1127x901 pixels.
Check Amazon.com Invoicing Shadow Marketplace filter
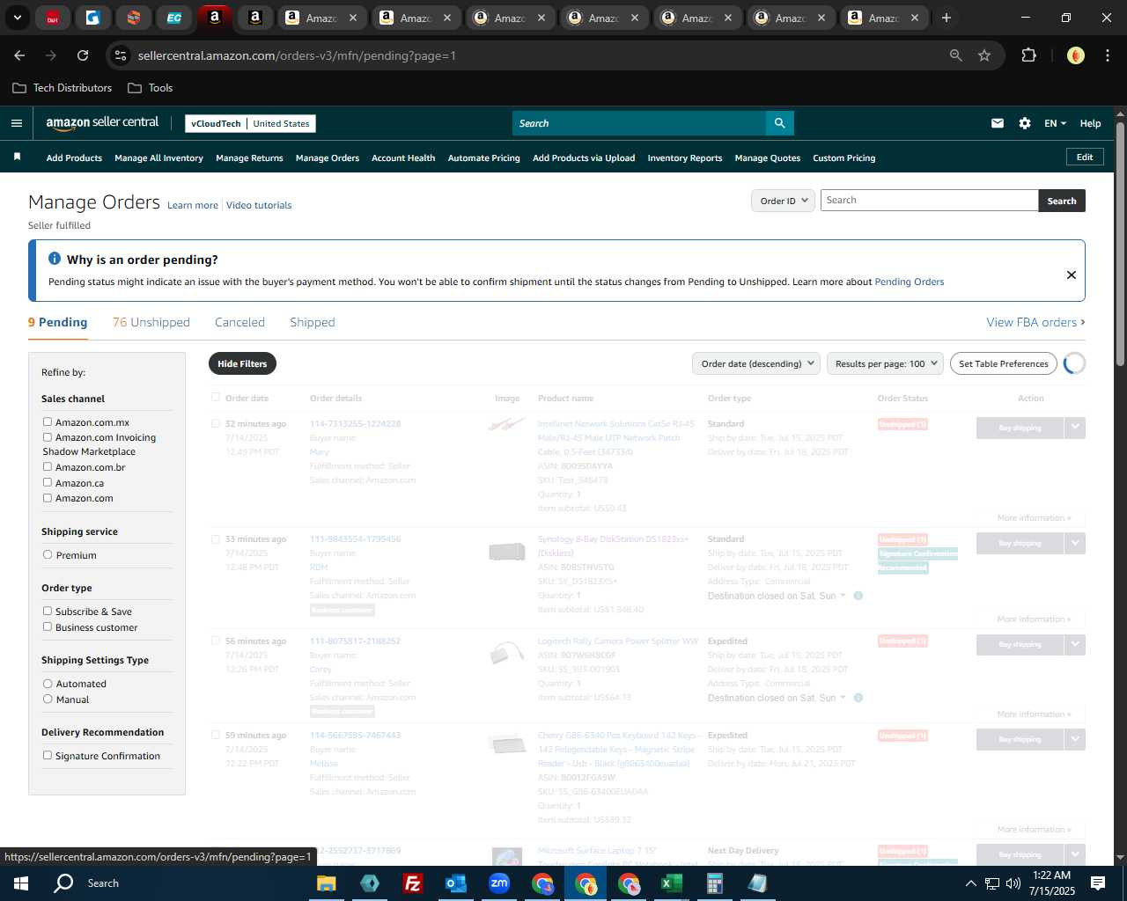pos(48,436)
